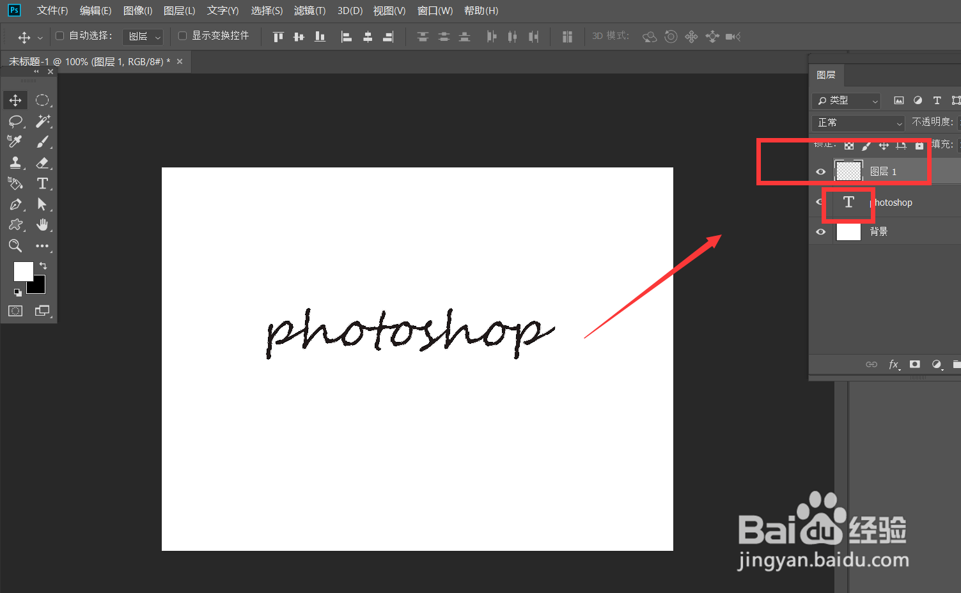Select the Hand tool
This screenshot has height=593, width=961.
(42, 225)
